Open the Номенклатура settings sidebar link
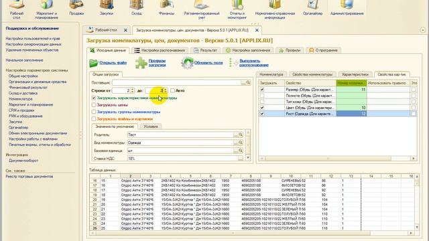Screen dimensions: 429x241 point(21,99)
